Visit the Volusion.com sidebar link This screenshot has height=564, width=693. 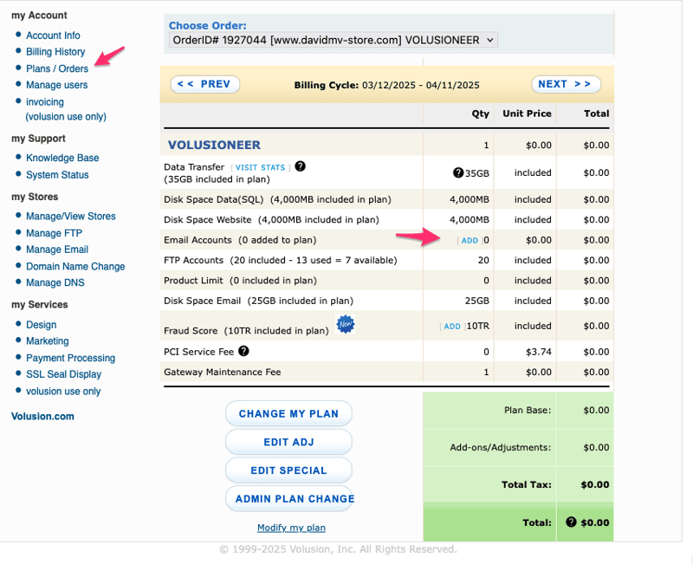pyautogui.click(x=42, y=416)
